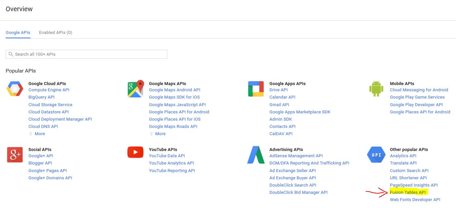Open Drive API link
The image size is (456, 208).
point(278,90)
